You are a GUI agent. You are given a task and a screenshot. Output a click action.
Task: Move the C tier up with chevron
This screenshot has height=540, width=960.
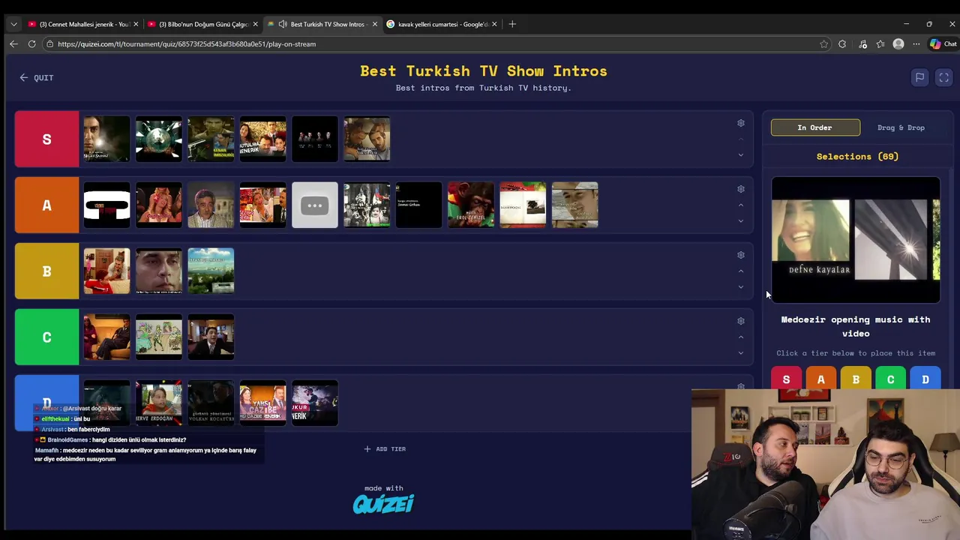pyautogui.click(x=741, y=337)
